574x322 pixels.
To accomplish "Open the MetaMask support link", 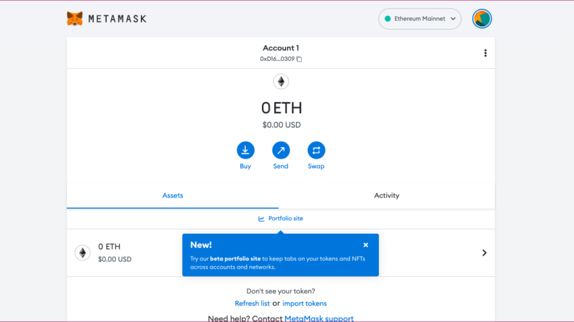I will [x=319, y=319].
